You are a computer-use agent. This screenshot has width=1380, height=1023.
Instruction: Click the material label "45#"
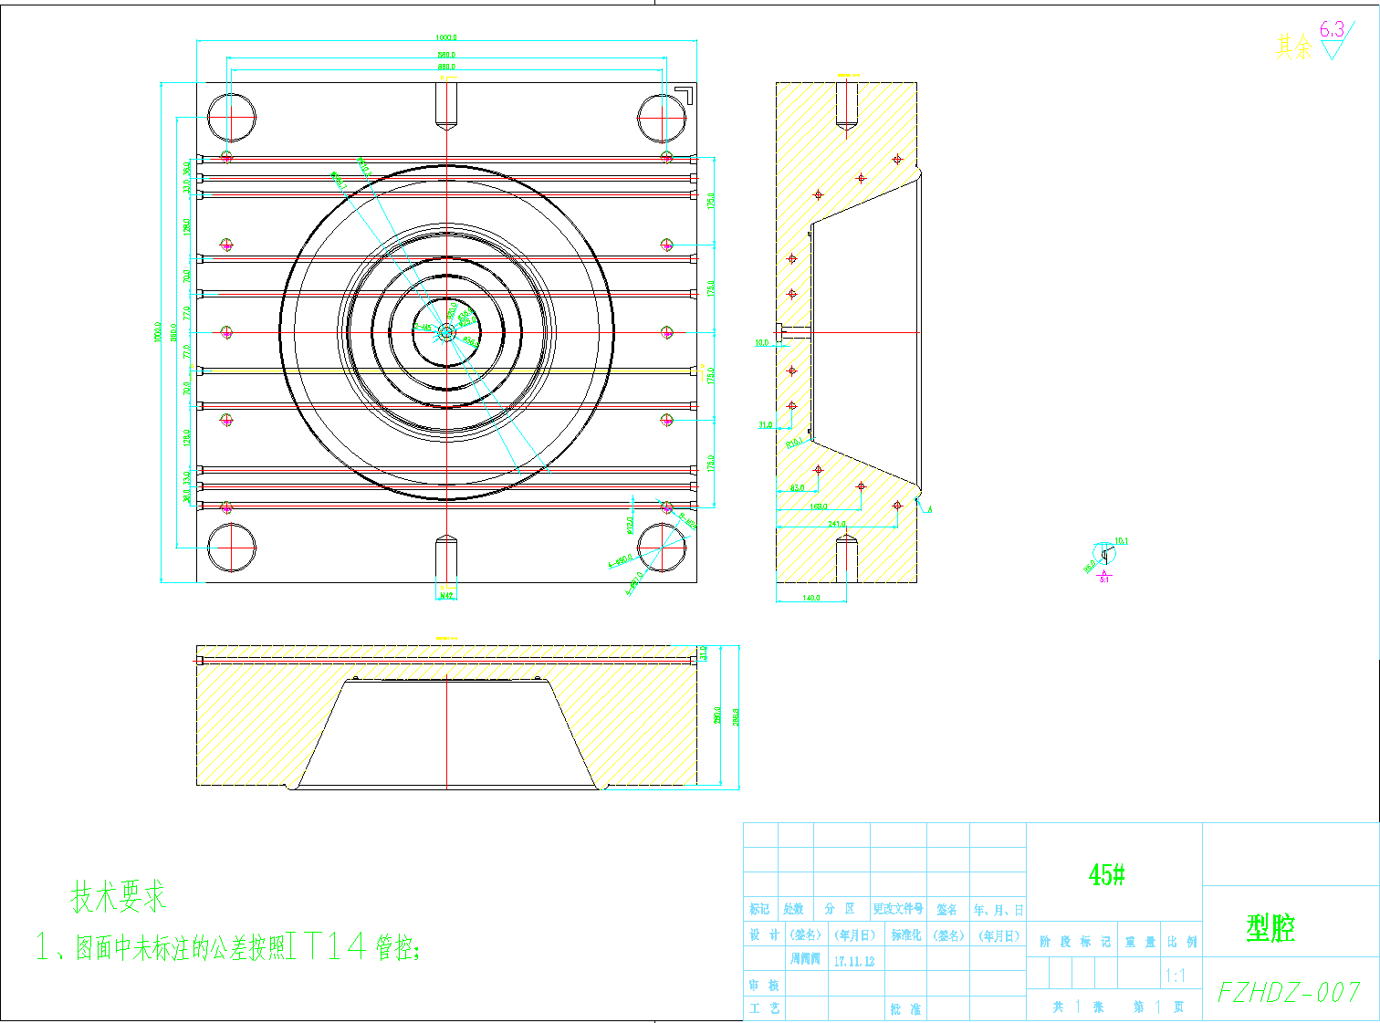coord(1106,875)
